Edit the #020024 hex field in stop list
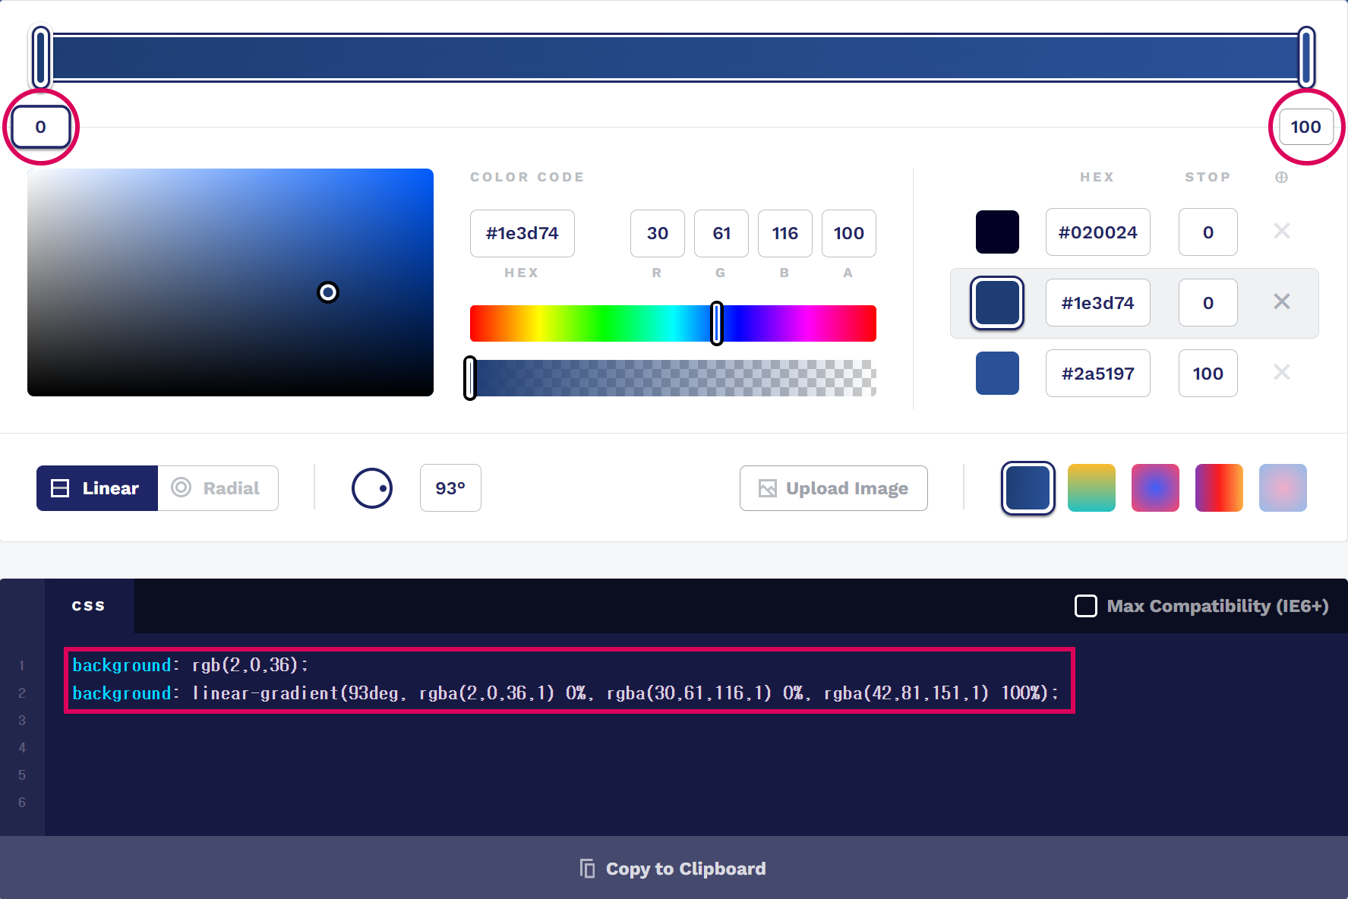The width and height of the screenshot is (1348, 899). coord(1098,232)
